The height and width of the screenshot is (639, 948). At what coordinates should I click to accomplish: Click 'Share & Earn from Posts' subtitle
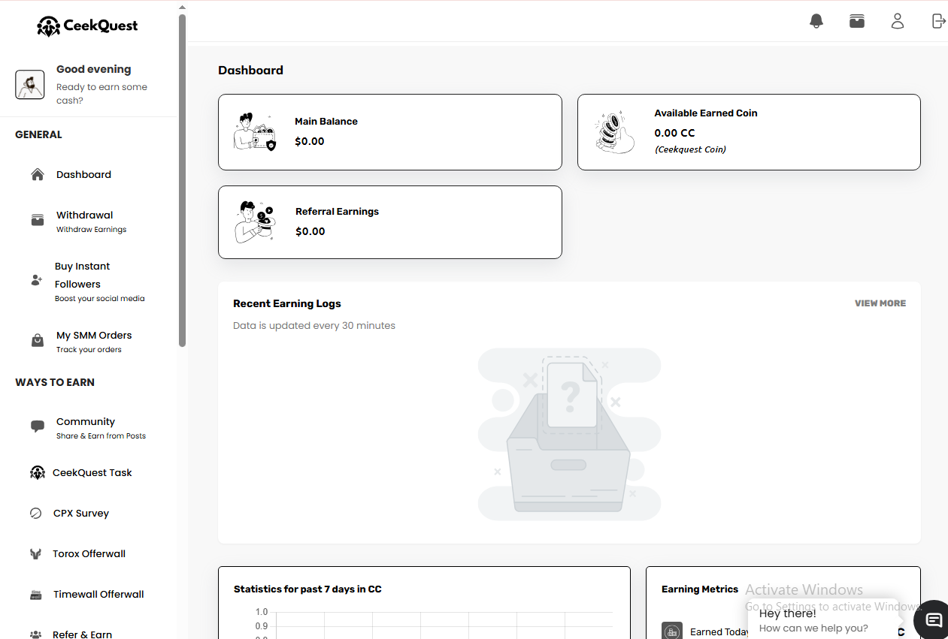(101, 436)
